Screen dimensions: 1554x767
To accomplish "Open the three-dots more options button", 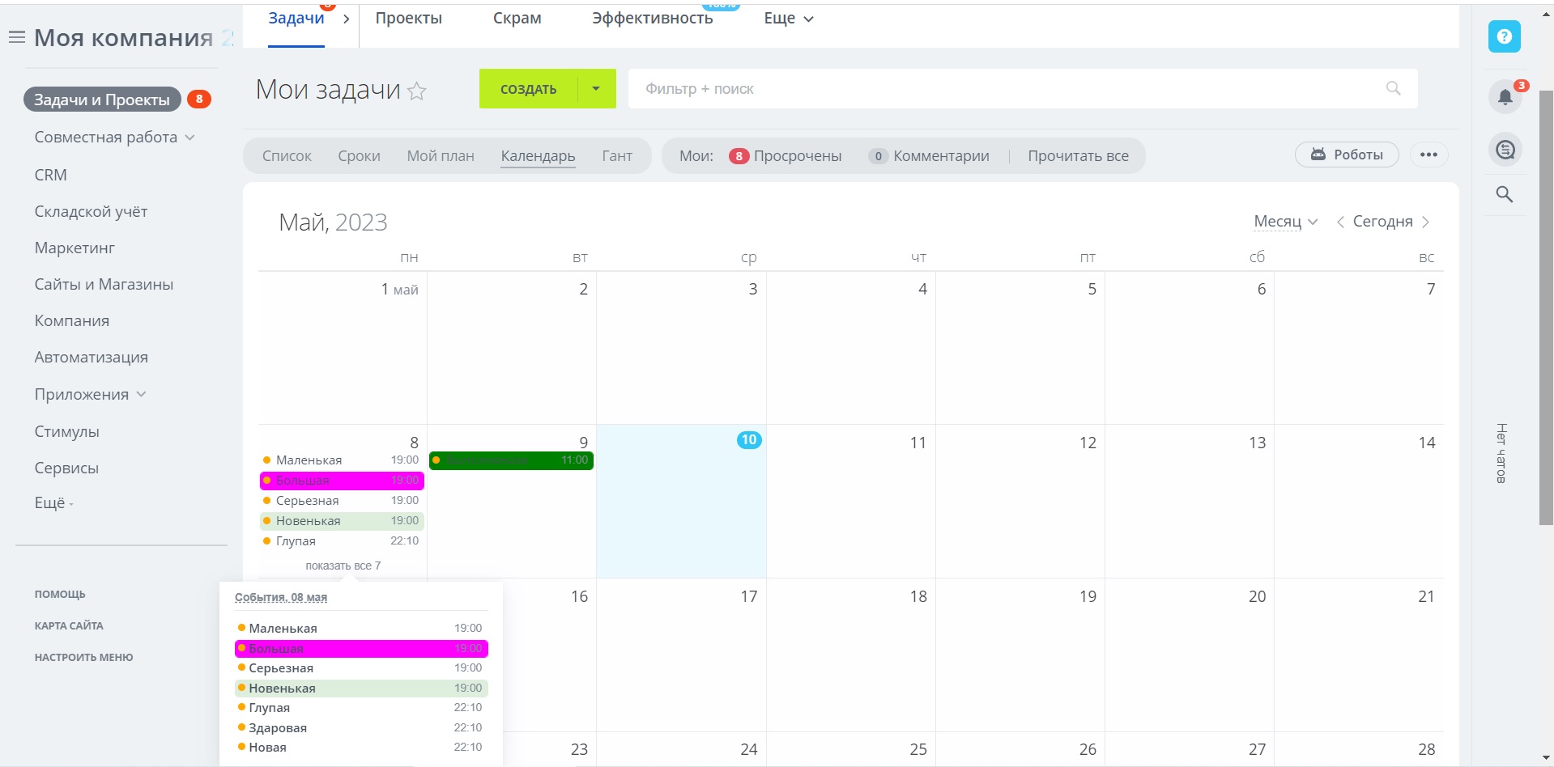I will (1428, 155).
